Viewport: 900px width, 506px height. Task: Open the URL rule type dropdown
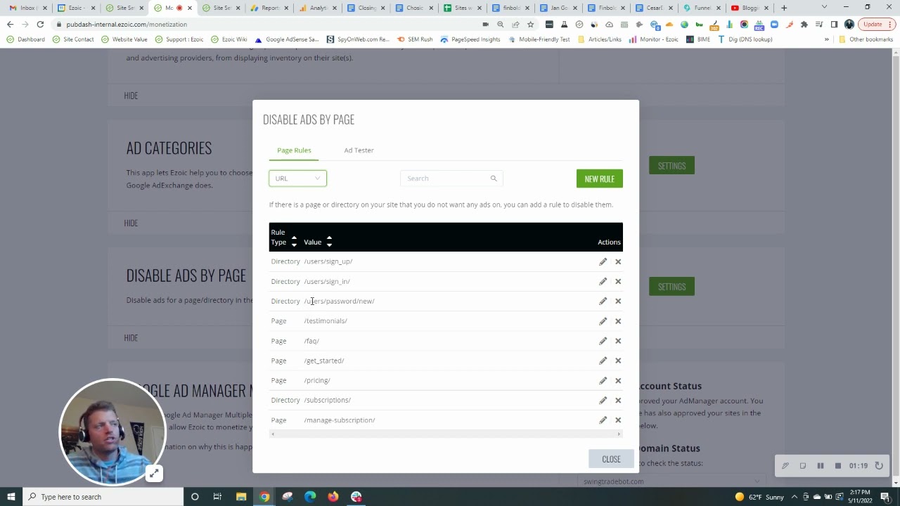tap(297, 179)
